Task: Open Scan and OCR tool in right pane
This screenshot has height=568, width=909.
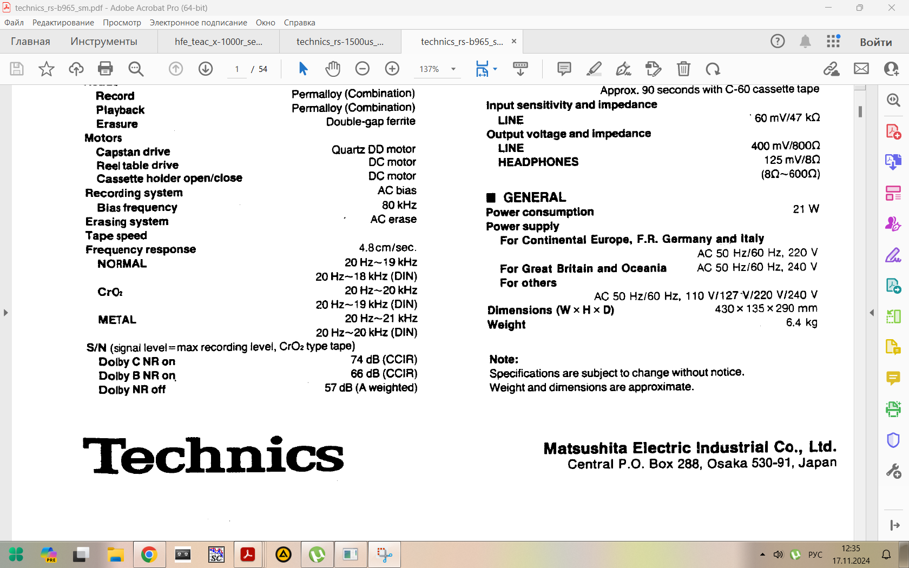Action: coord(893,409)
